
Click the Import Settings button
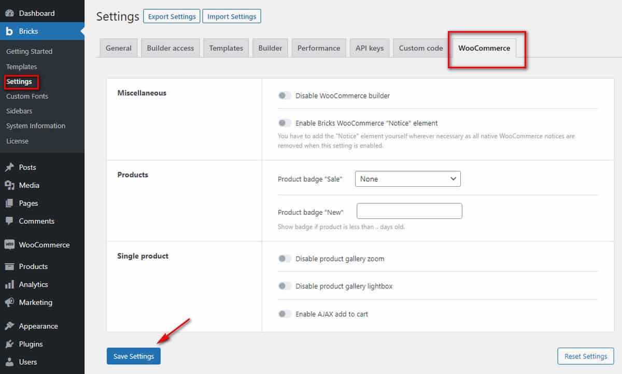coord(232,16)
